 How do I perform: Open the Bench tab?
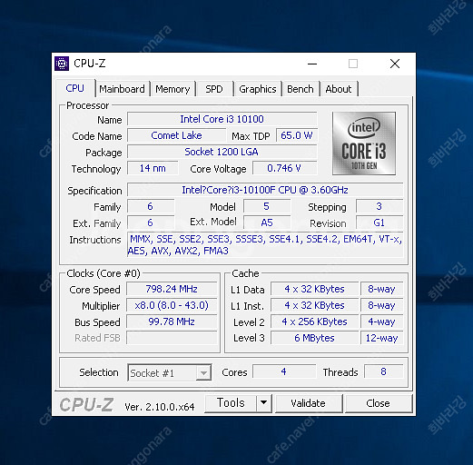301,89
